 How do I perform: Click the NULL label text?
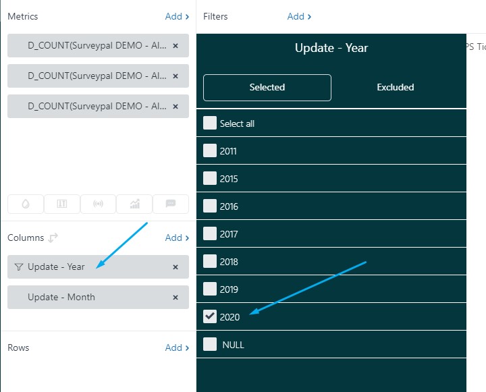233,345
